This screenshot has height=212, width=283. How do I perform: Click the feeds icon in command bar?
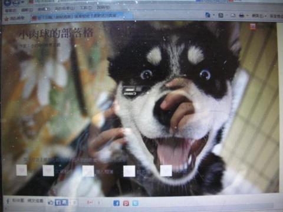pyautogui.click(x=221, y=15)
